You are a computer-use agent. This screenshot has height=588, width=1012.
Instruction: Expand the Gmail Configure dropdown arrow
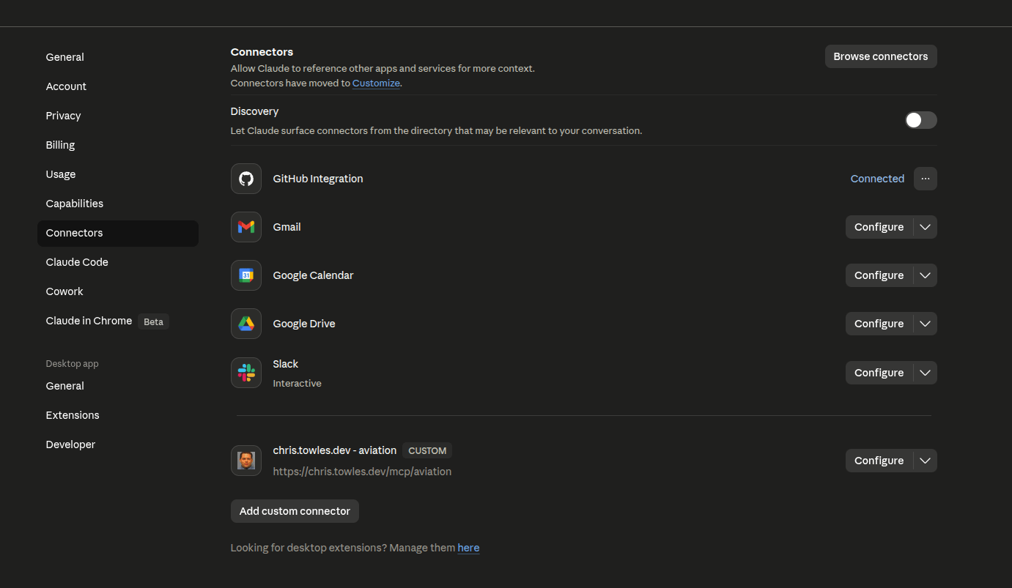click(926, 227)
